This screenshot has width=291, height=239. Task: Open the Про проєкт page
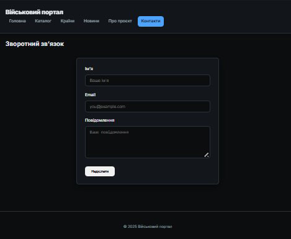(120, 21)
